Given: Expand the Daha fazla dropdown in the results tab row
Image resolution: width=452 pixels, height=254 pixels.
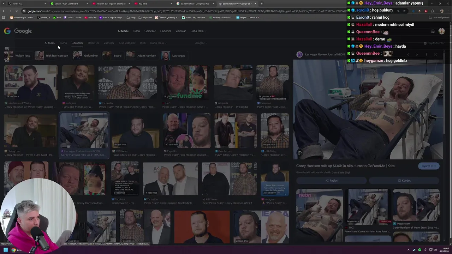Looking at the screenshot, I should tap(158, 43).
